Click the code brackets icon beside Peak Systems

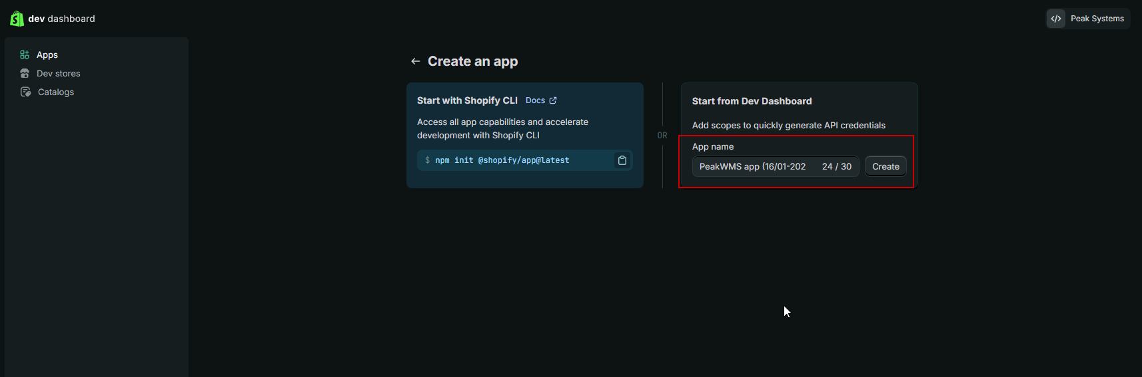coord(1056,19)
